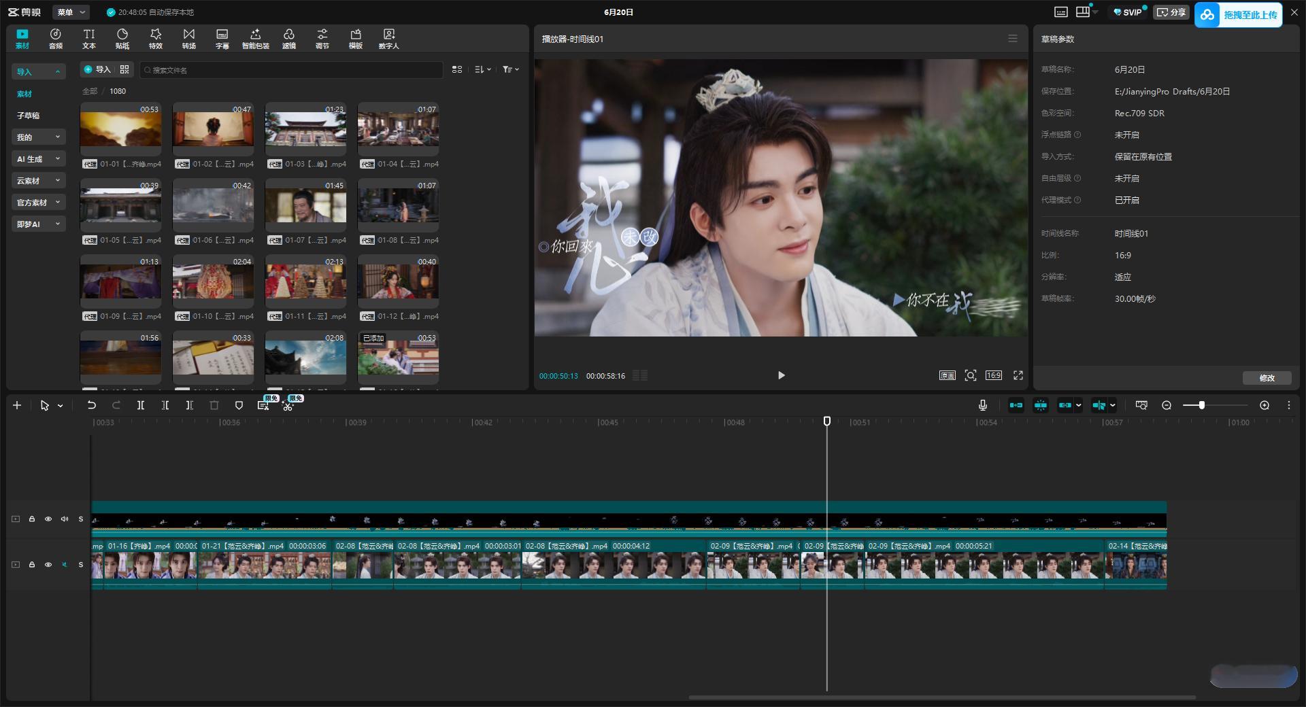Toggle lock on the main video track

(32, 564)
